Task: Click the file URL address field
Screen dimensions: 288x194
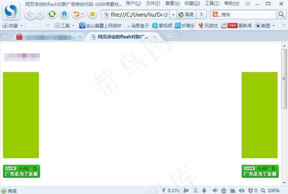Action: (x=135, y=15)
